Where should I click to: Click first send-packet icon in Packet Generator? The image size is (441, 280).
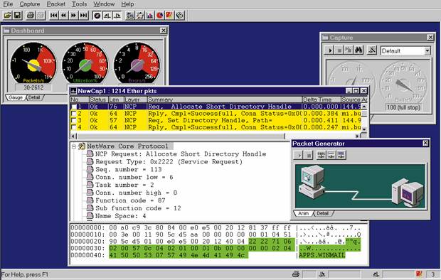321,155
